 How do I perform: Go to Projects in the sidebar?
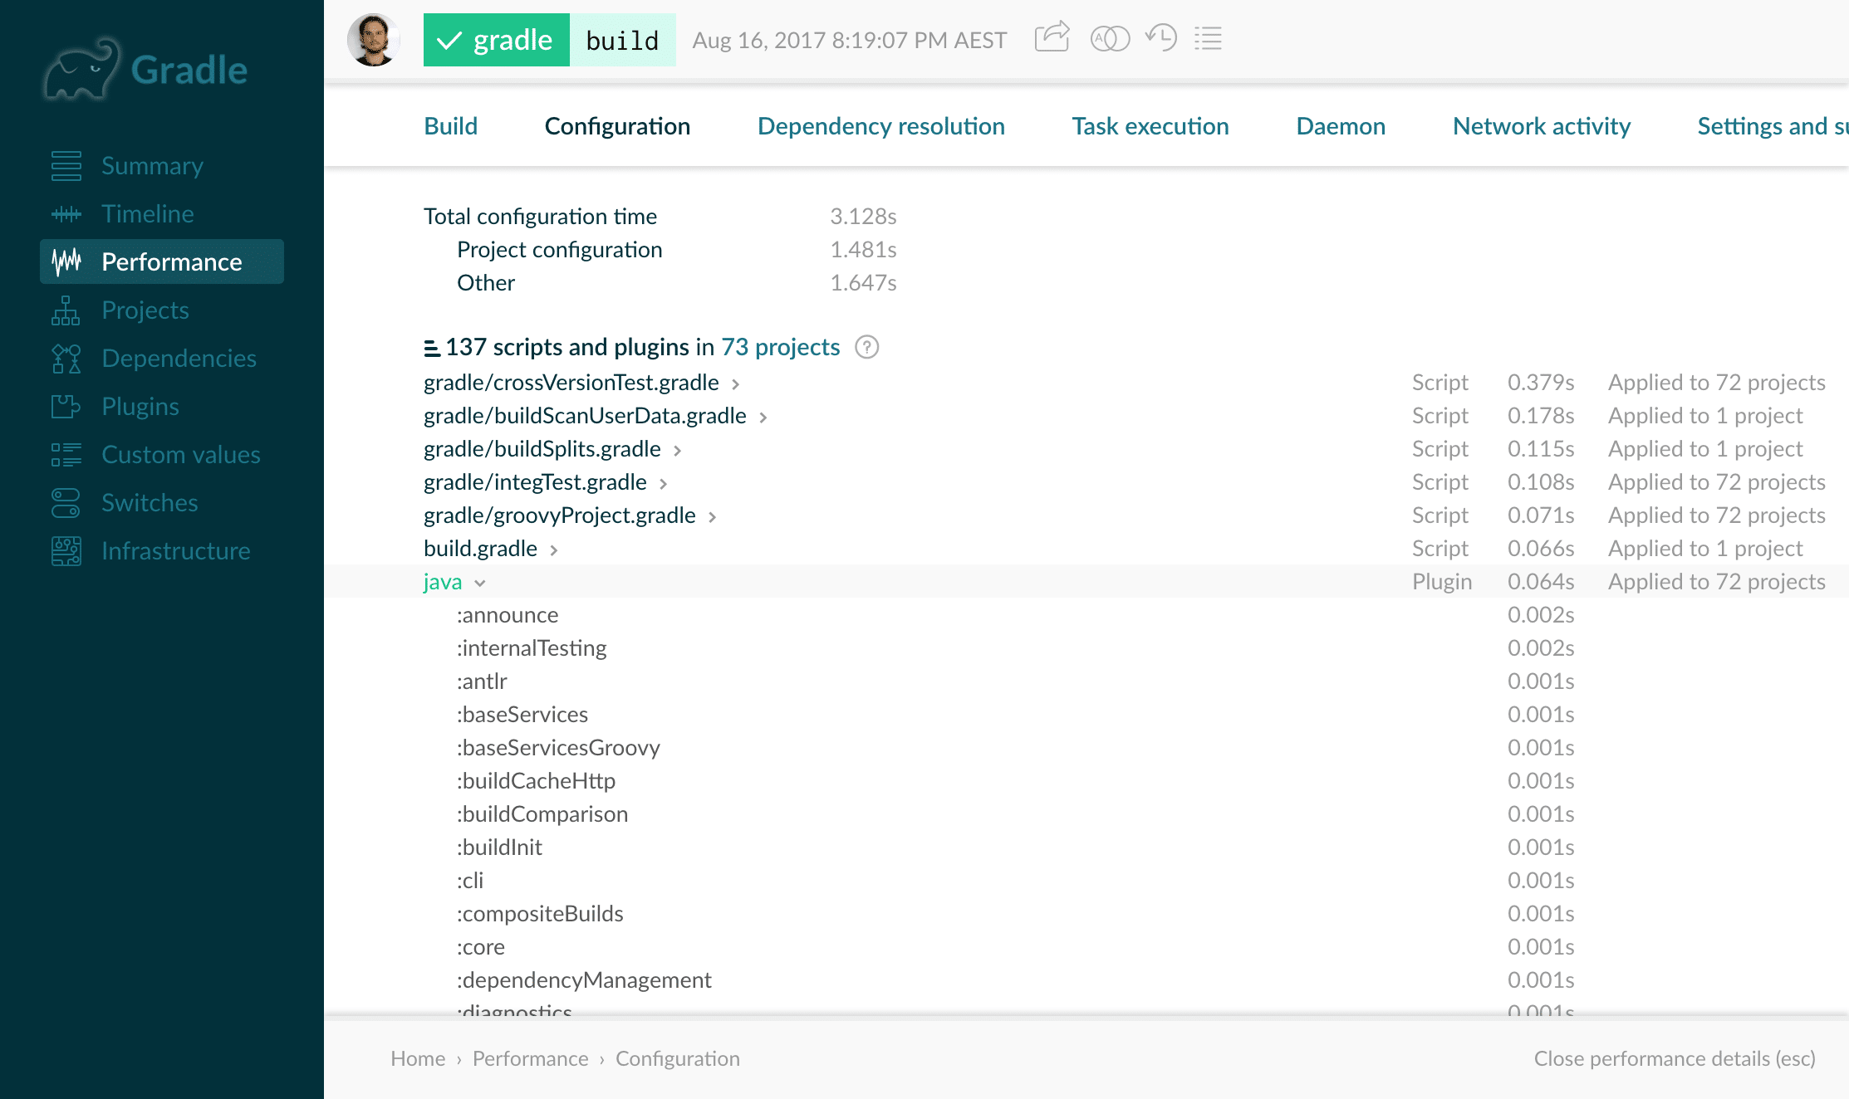tap(145, 310)
